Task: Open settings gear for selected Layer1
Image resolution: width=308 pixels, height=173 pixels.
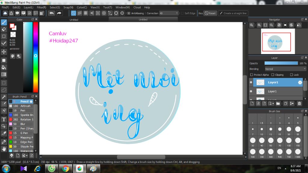Action: [300, 82]
